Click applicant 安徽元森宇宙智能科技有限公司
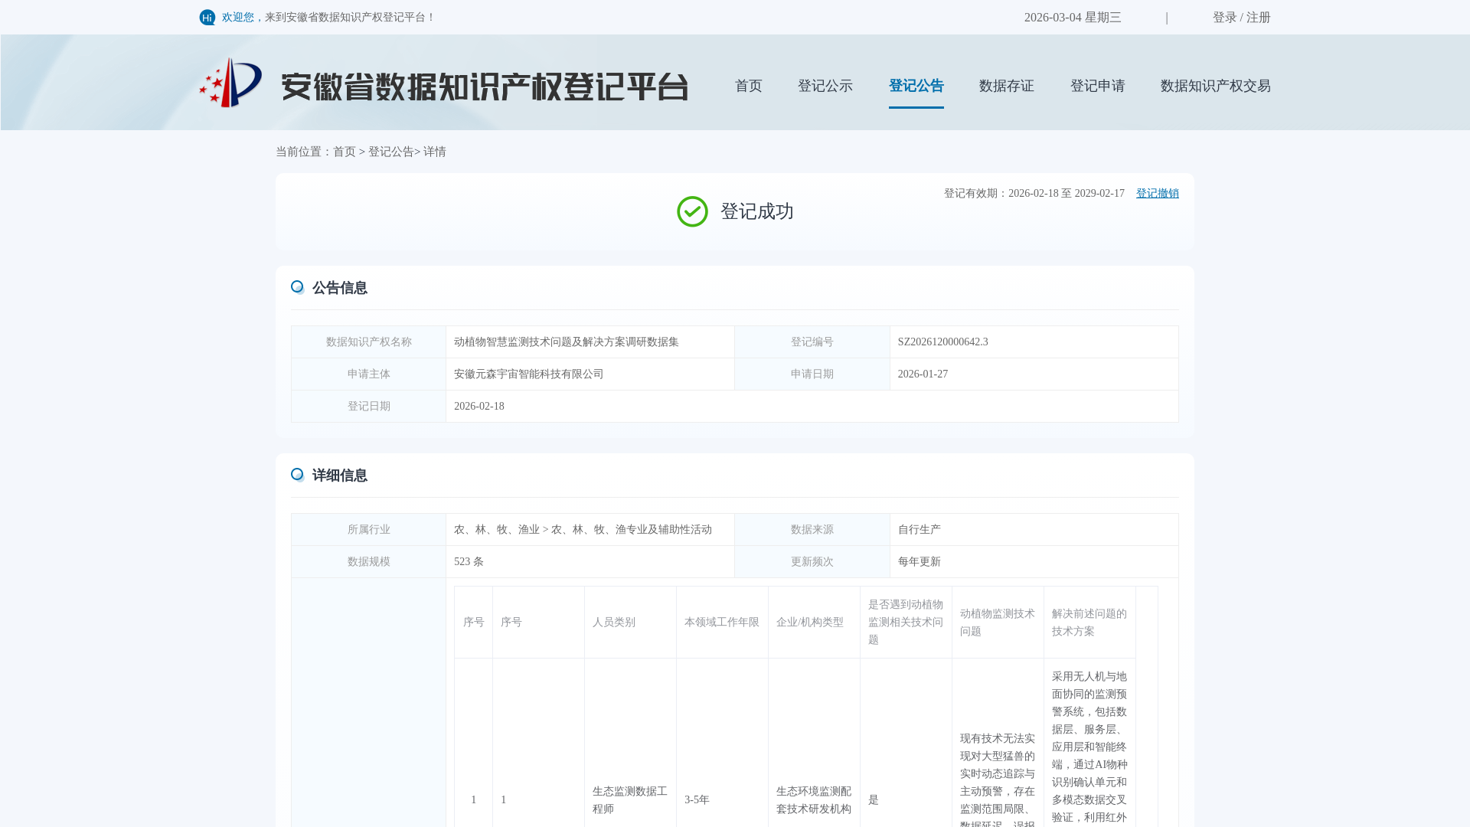The image size is (1470, 827). coord(529,374)
